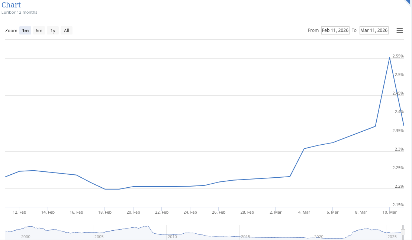Click the 2.55% peak on the line

[x=389, y=57]
